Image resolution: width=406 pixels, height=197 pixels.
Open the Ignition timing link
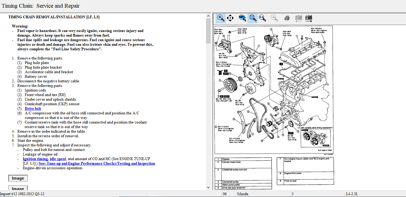tap(35, 159)
